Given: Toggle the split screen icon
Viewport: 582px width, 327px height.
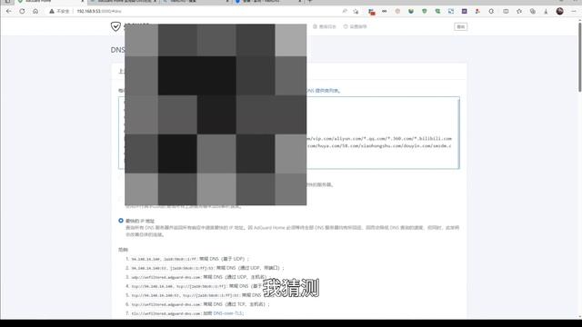Looking at the screenshot, I should click(506, 11).
